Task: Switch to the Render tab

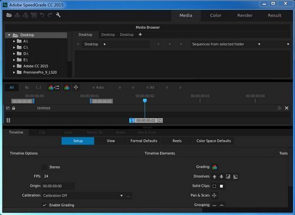Action: pos(245,15)
